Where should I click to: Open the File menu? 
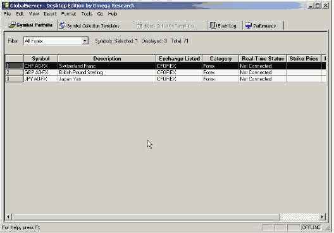click(7, 14)
